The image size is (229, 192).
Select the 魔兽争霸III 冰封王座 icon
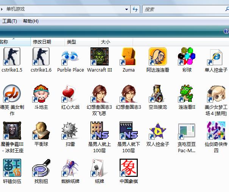click(x=12, y=131)
